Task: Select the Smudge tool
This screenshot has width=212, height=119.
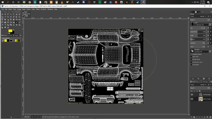Action: pos(5,27)
